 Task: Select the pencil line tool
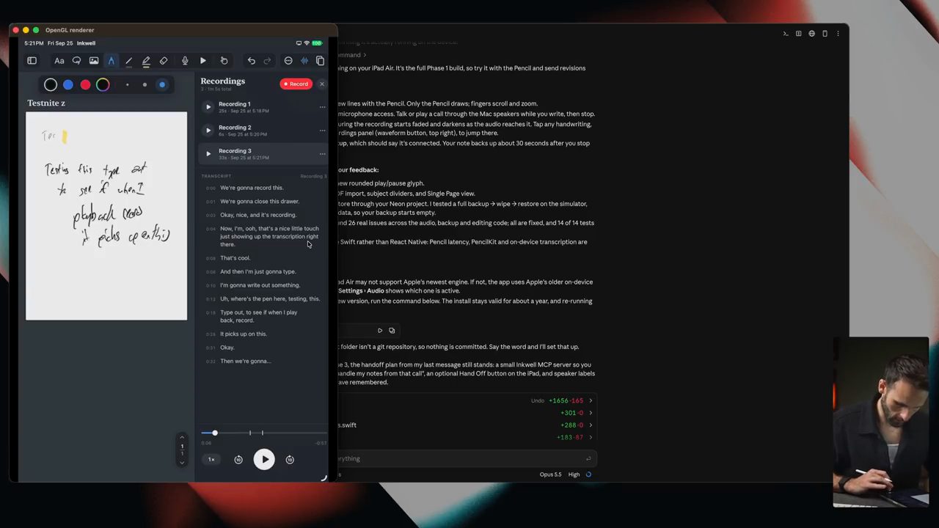point(128,61)
